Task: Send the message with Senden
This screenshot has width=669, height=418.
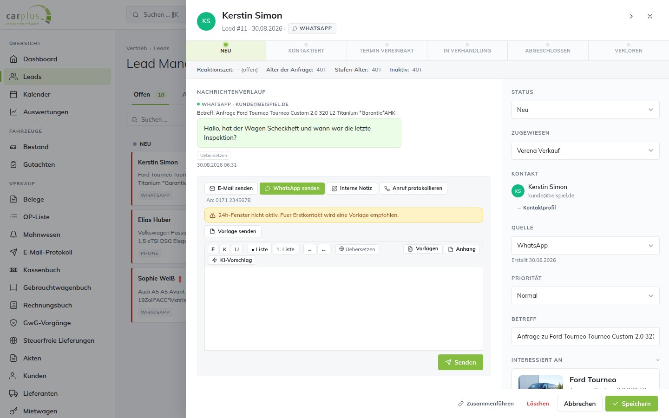Action: (x=460, y=362)
